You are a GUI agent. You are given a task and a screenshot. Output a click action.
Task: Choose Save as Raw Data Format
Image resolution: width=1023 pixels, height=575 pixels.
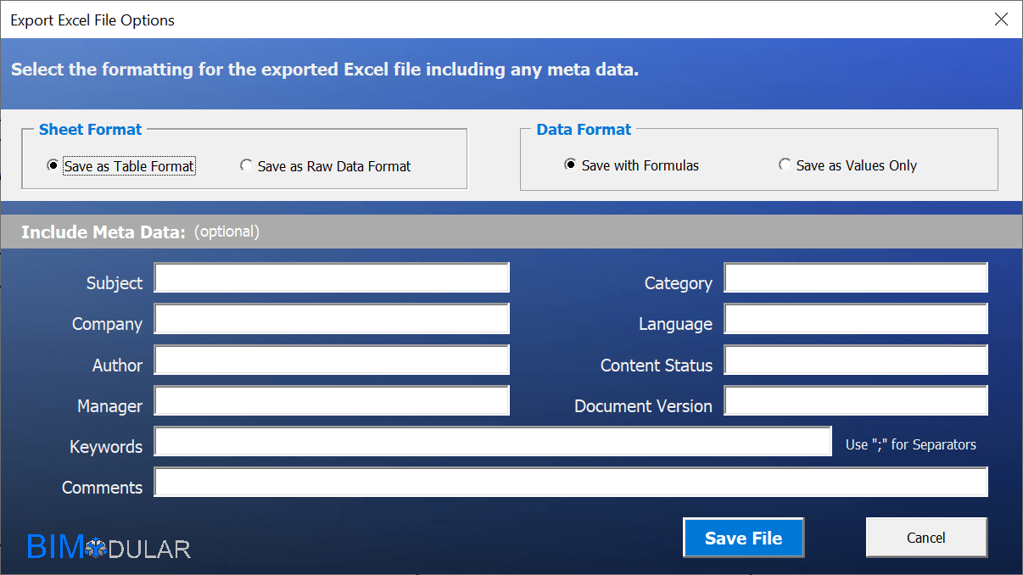pyautogui.click(x=247, y=166)
